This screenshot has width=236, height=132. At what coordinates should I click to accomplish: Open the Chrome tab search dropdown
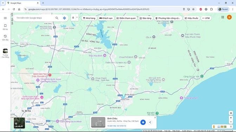(x=3, y=3)
